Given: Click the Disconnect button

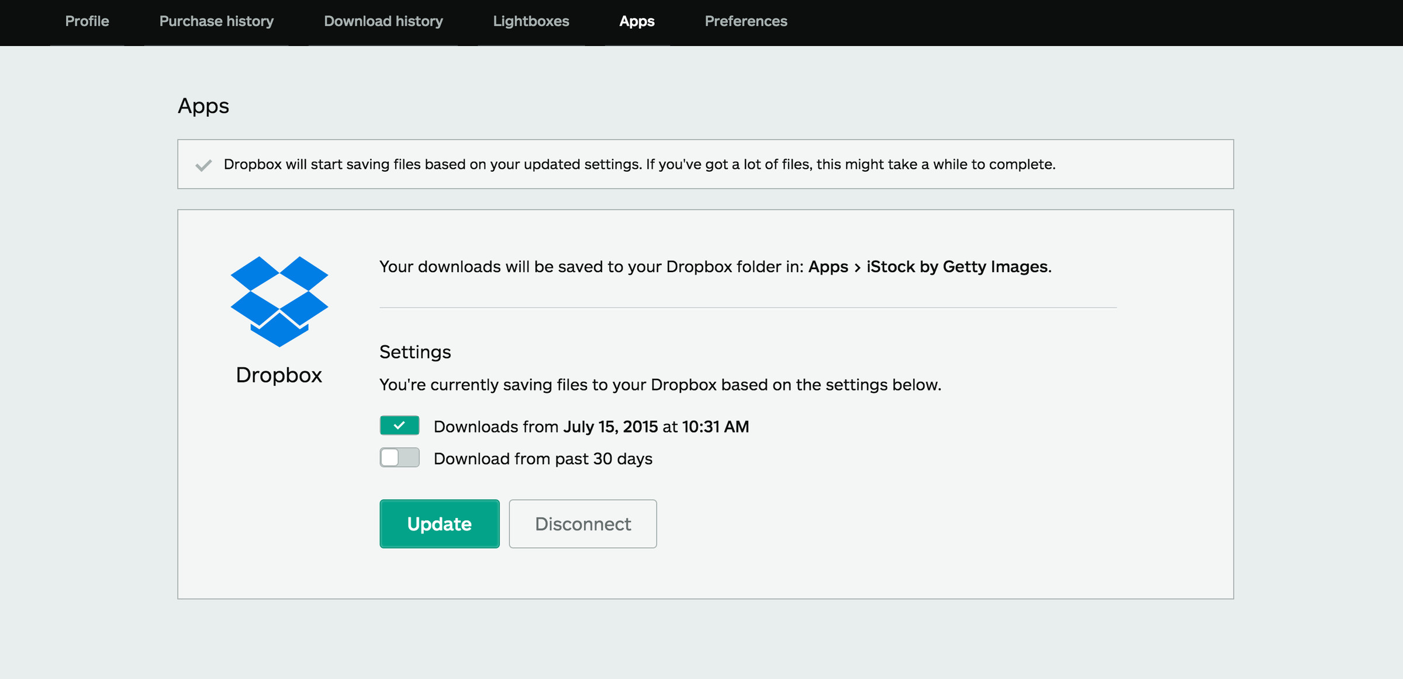Looking at the screenshot, I should tap(583, 524).
